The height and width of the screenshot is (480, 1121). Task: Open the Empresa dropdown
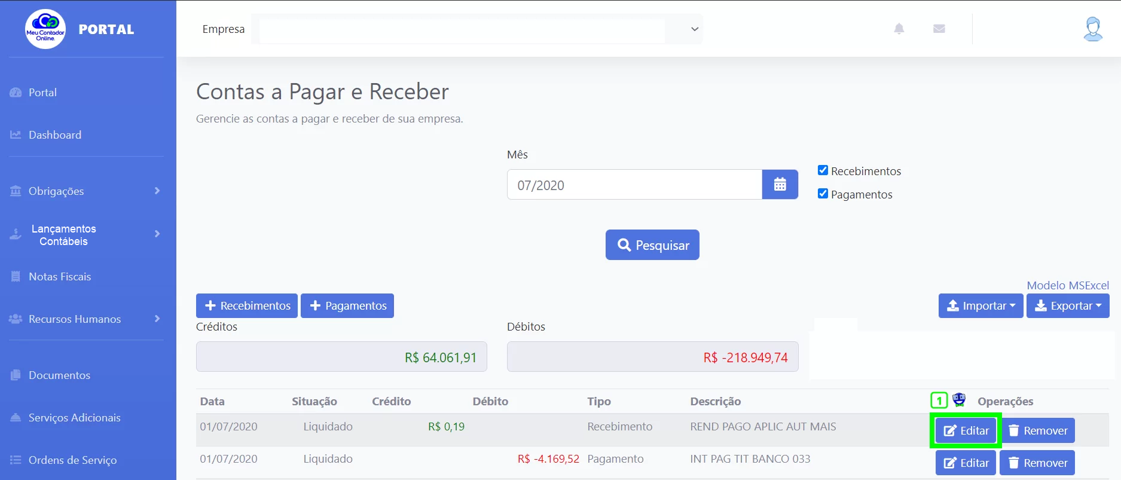tap(476, 29)
